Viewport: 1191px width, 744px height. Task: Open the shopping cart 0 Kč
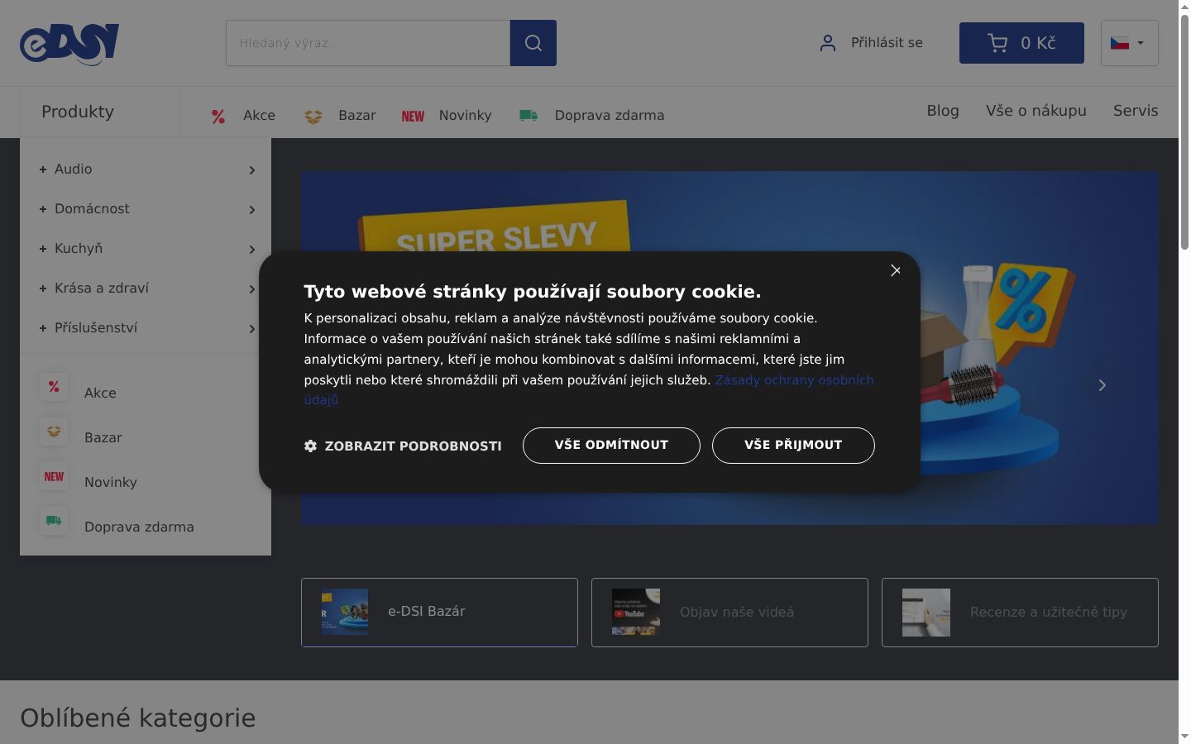click(1021, 43)
